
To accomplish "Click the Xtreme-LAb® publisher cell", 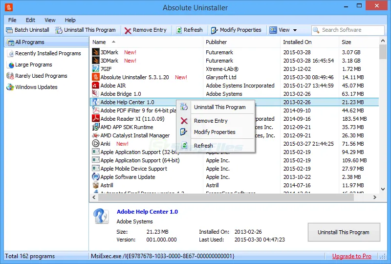I will point(222,69).
